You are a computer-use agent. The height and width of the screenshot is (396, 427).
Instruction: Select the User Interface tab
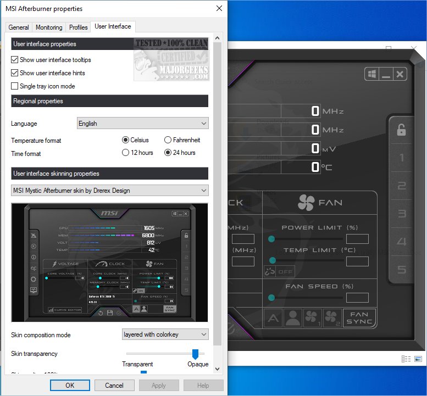click(x=113, y=26)
